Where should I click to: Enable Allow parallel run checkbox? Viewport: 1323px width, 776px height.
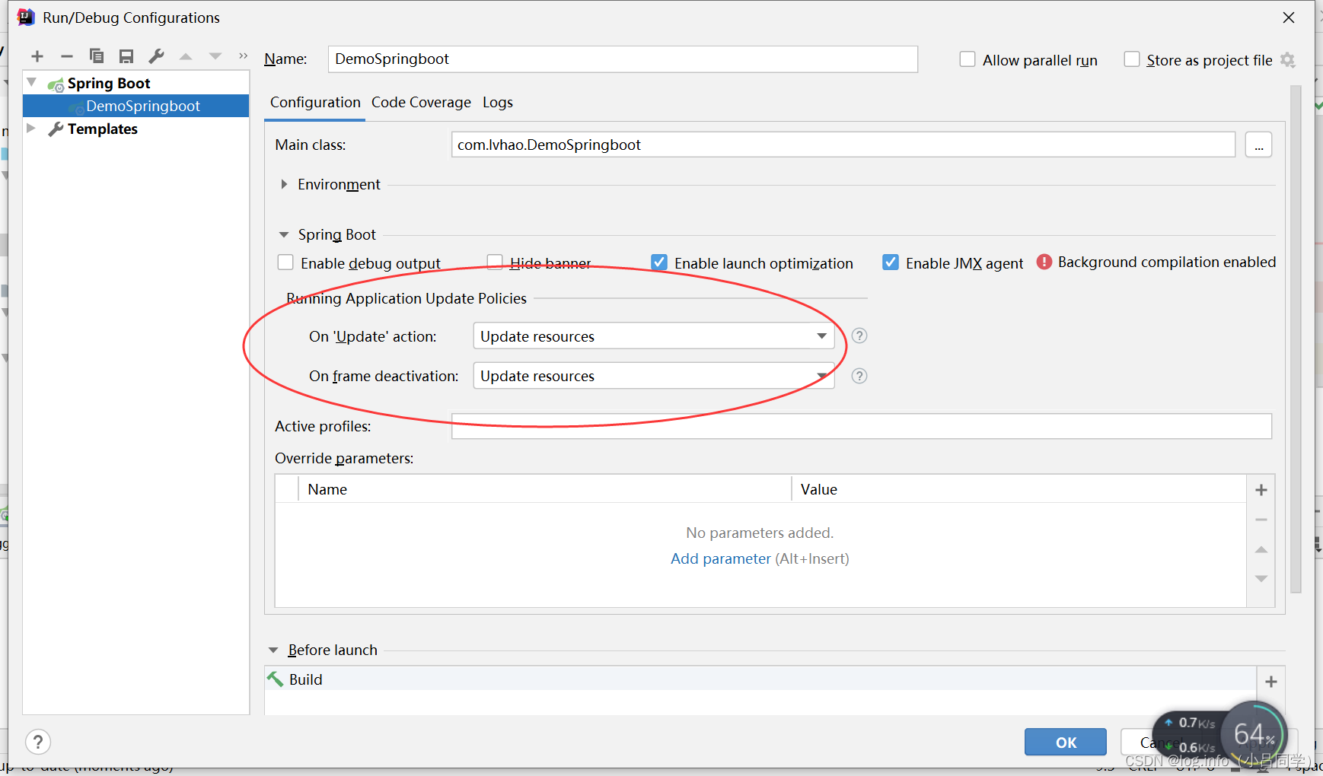(x=968, y=59)
